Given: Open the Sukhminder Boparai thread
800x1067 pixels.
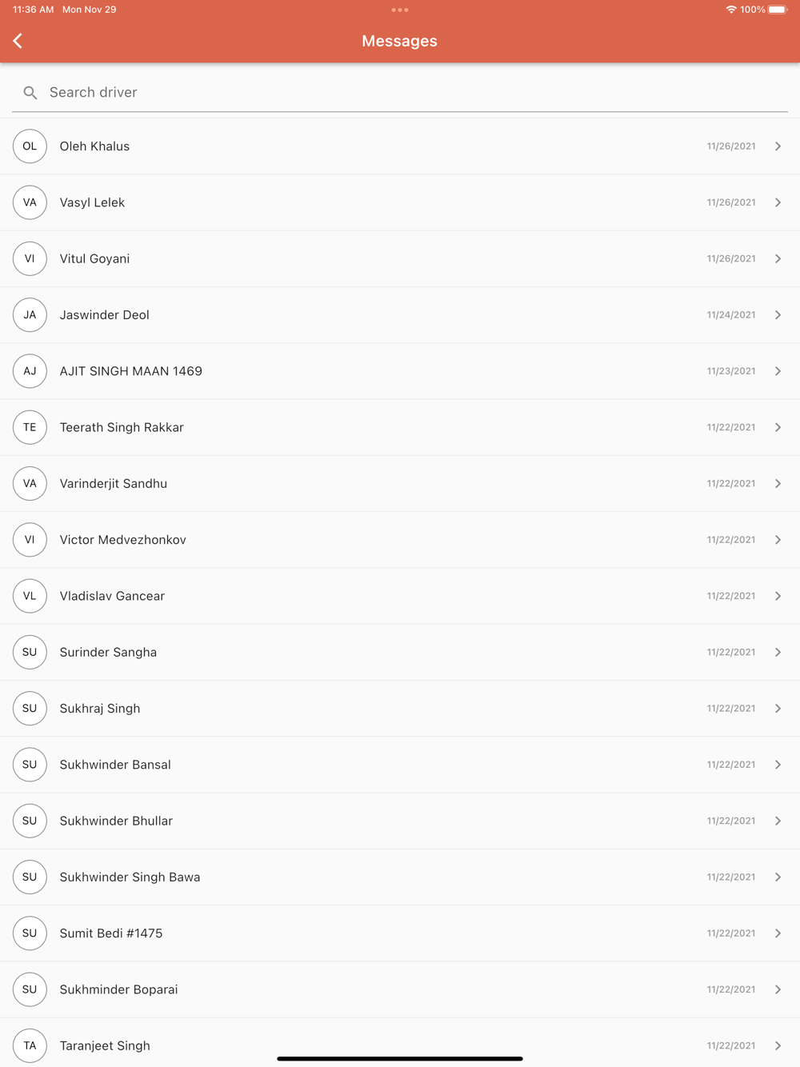Looking at the screenshot, I should coord(400,989).
